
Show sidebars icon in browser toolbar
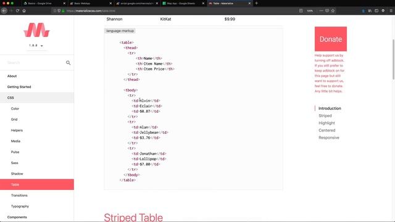(x=376, y=11)
